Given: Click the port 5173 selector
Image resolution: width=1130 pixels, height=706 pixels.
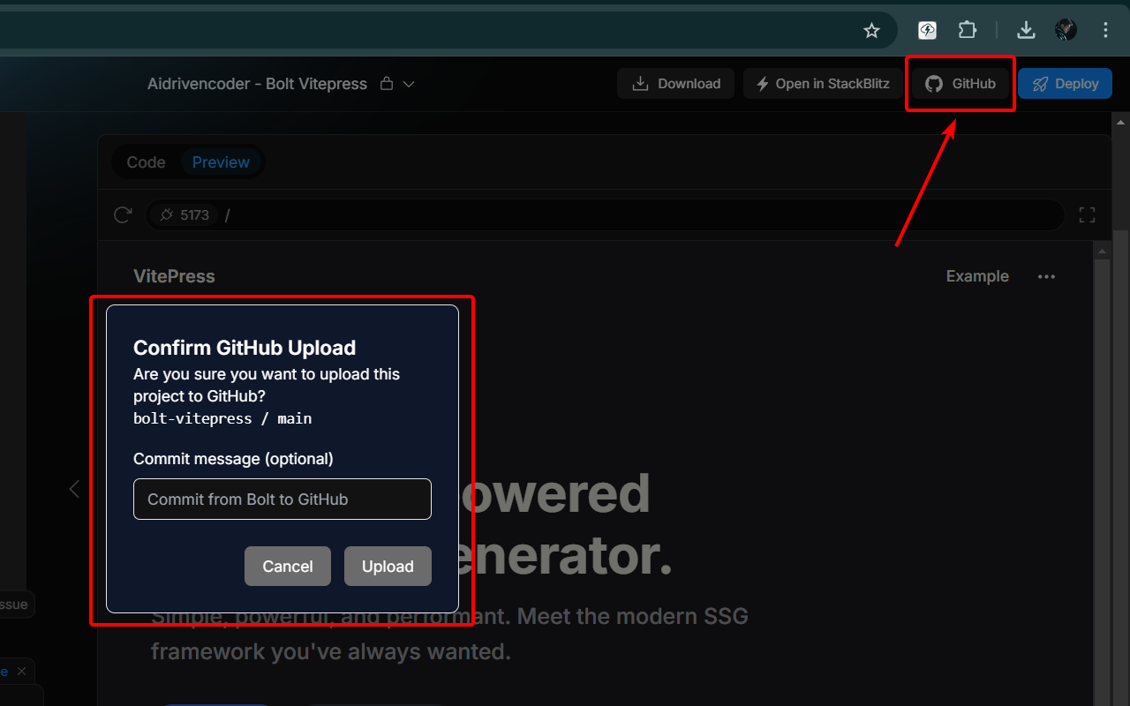Looking at the screenshot, I should coord(184,214).
